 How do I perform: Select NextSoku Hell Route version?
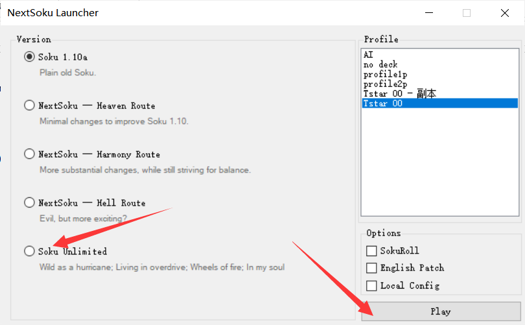point(29,203)
